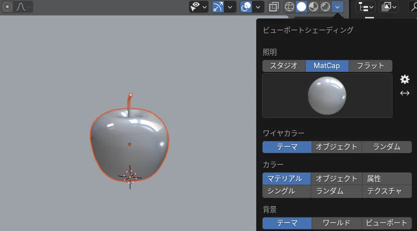Expand the gizmo options dropdown

click(x=230, y=7)
